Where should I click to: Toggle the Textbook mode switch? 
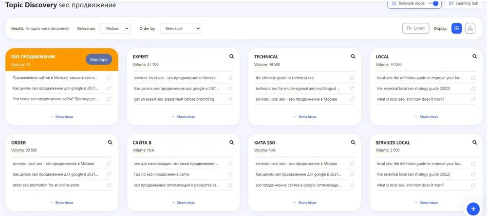(433, 4)
